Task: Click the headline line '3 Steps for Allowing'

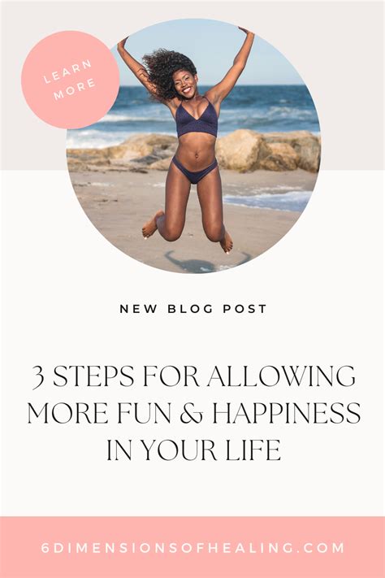Action: coord(193,376)
